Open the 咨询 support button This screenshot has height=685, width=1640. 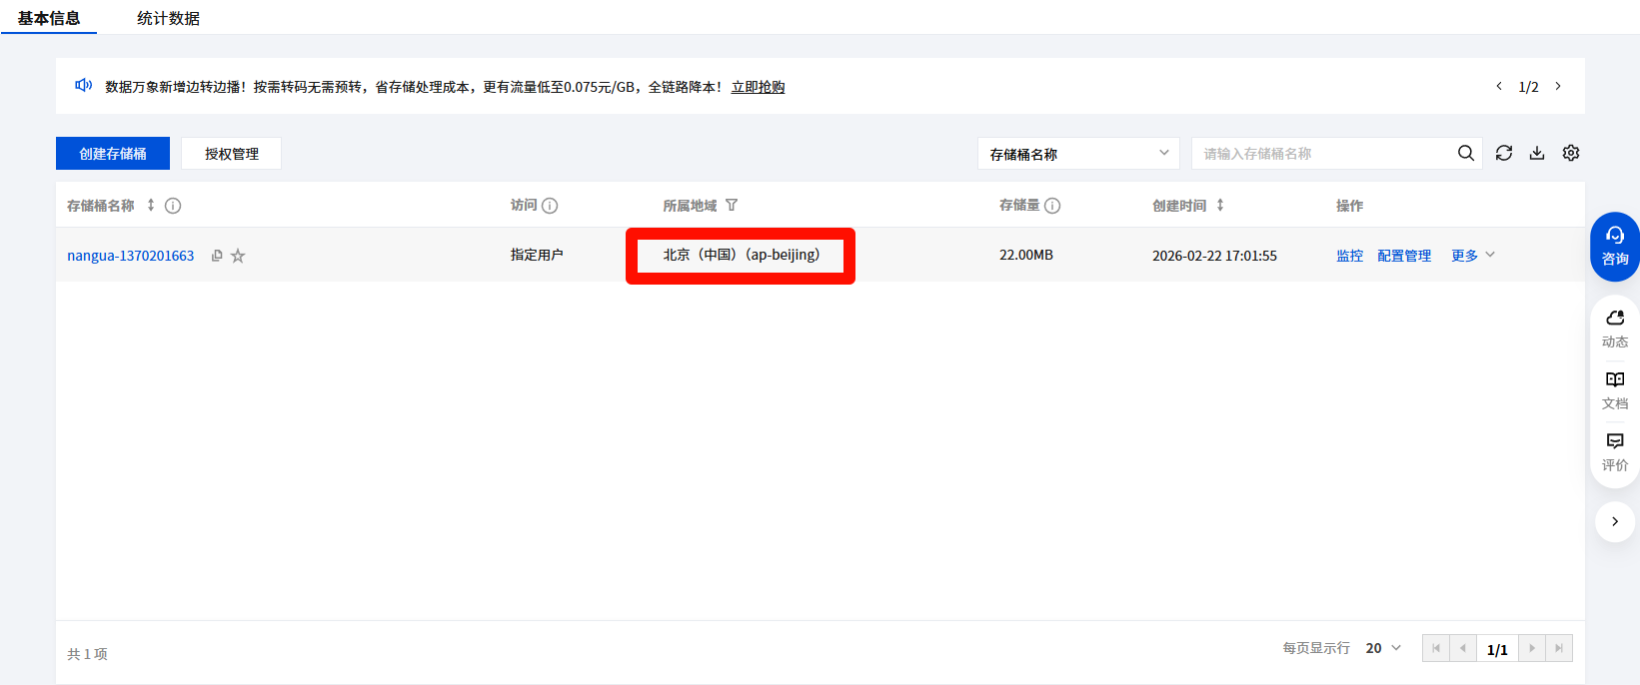tap(1614, 246)
